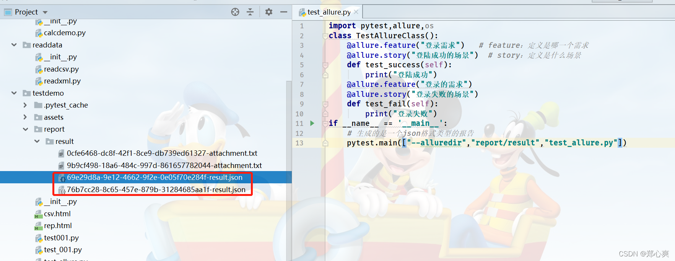Image resolution: width=675 pixels, height=261 pixels.
Task: Click 'class TestAllureClass():' in editor
Action: point(383,36)
